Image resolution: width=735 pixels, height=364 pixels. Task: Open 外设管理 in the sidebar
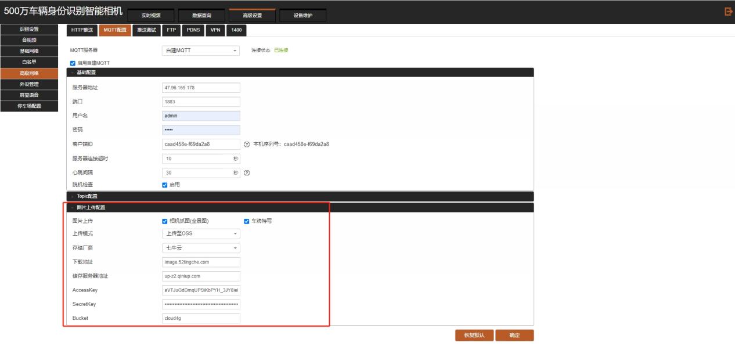point(29,84)
